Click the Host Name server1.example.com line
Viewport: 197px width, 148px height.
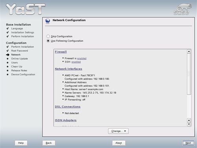84,89
